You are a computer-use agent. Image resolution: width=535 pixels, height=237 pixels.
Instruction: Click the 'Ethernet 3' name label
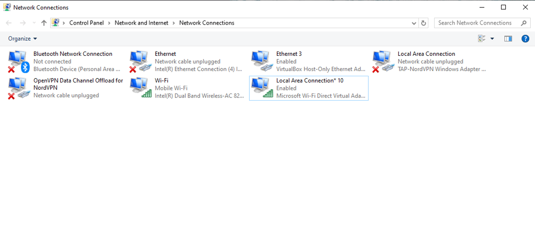tap(288, 54)
